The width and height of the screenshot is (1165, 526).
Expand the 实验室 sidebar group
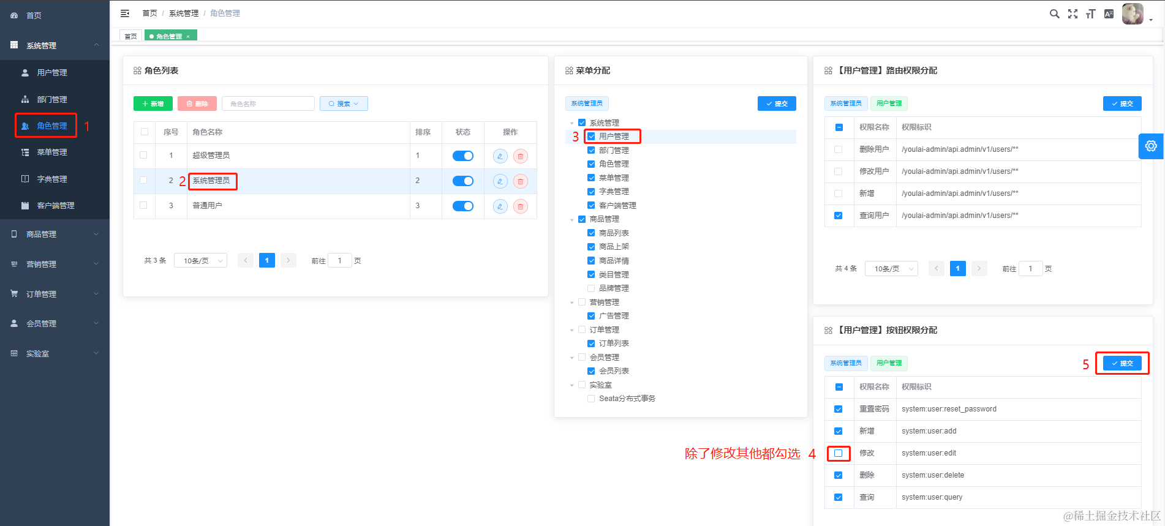55,353
